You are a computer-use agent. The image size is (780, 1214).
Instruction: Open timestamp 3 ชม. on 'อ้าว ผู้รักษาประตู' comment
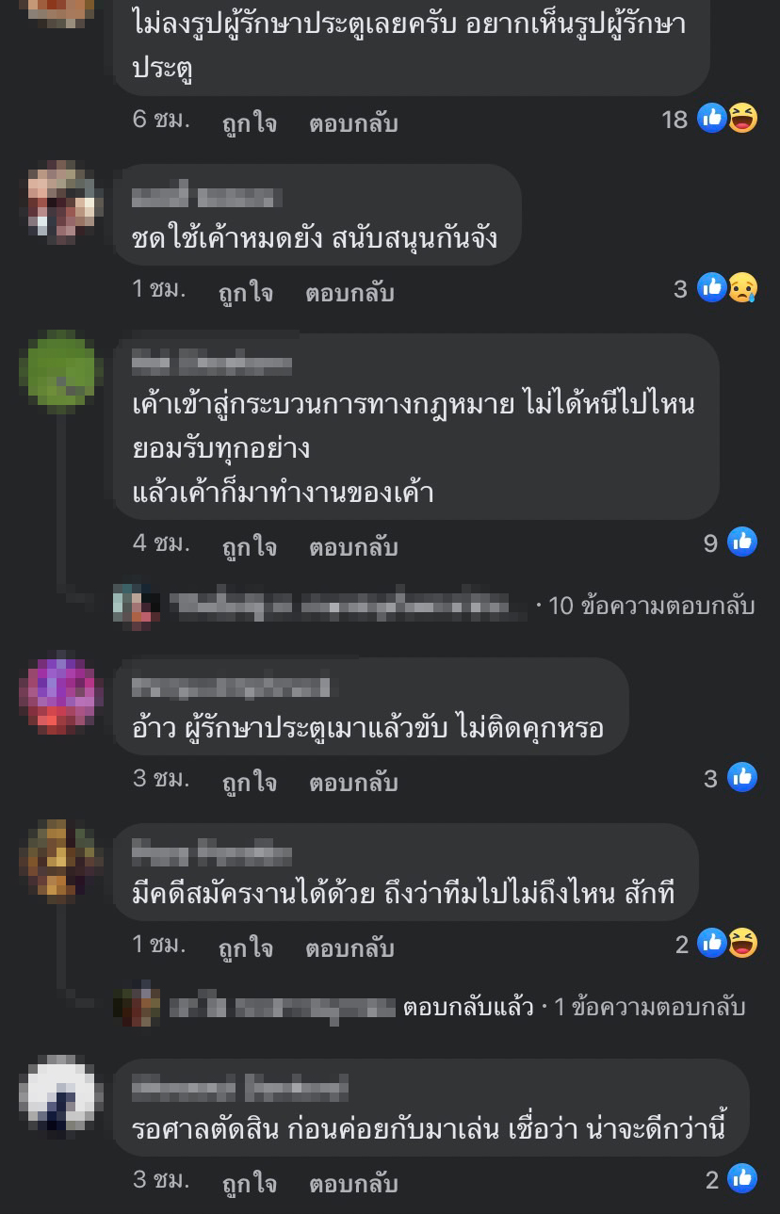pos(161,779)
